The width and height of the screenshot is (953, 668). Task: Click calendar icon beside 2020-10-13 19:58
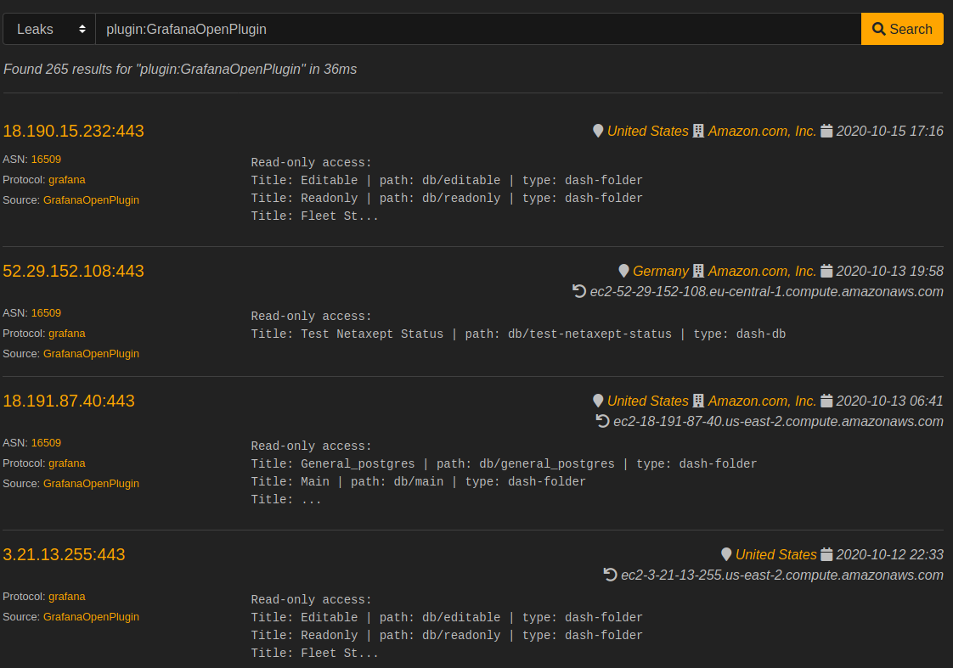coord(826,272)
